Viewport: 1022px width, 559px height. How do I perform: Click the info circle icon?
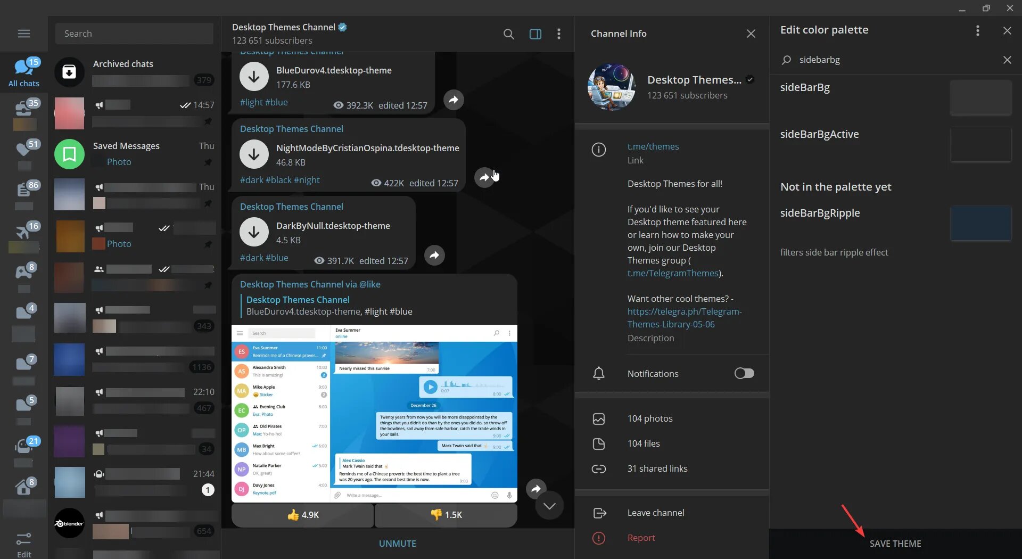point(599,150)
